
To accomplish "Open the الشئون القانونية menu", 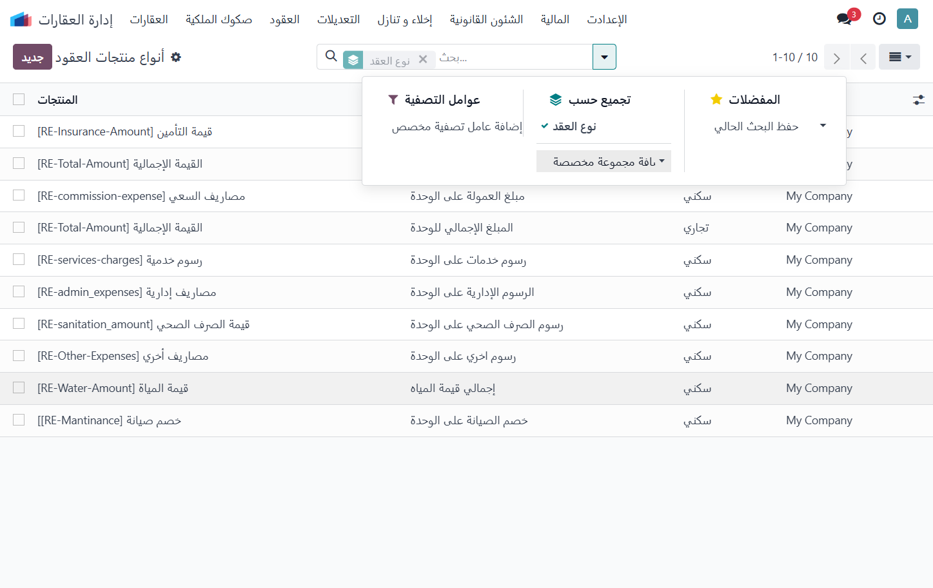I will [x=486, y=19].
